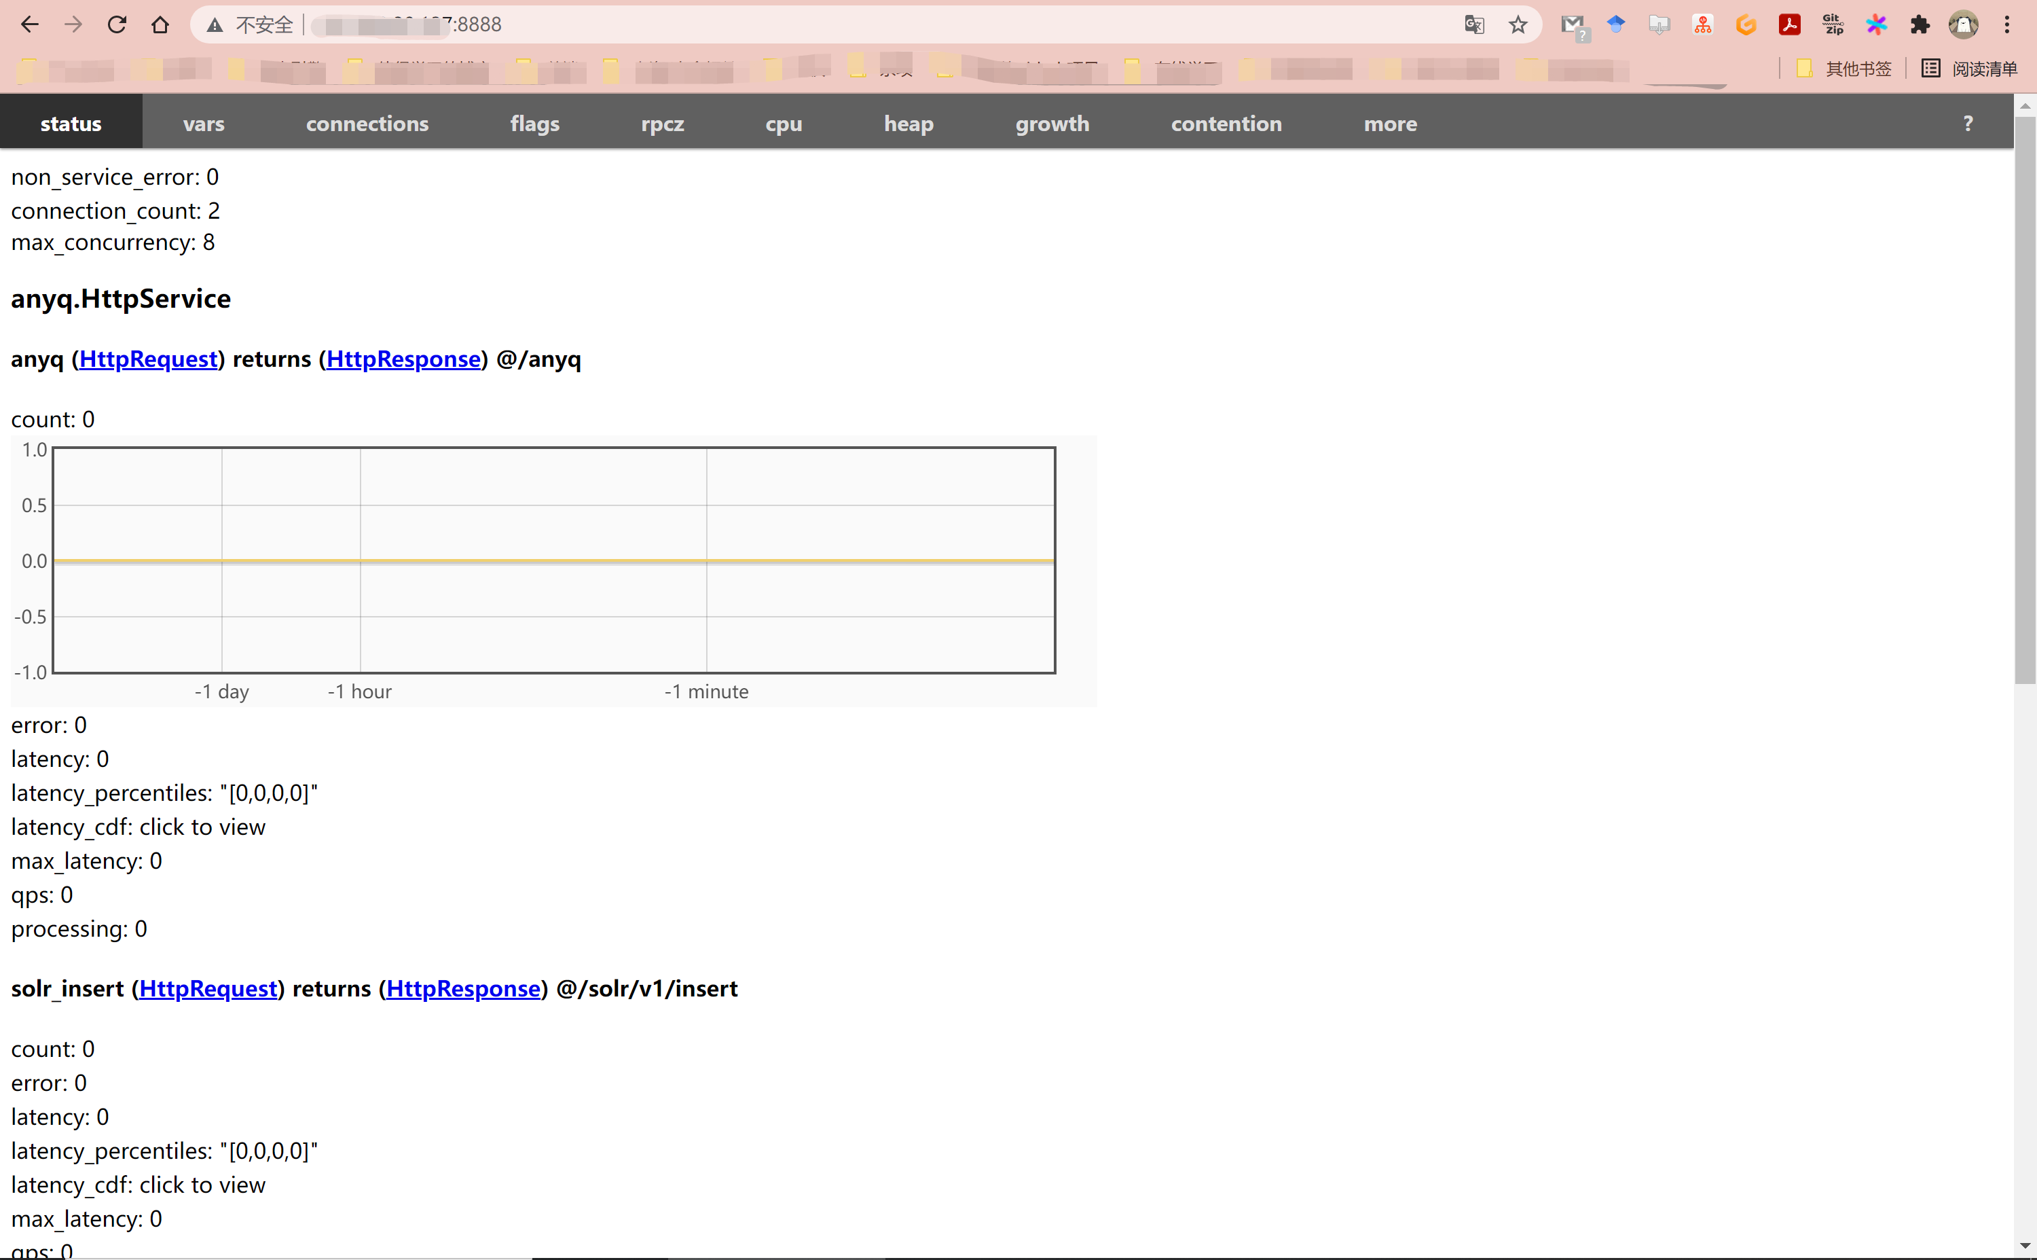Screen dimensions: 2037x1260
Task: Open HttpResponse link of solr_insert method
Action: pyautogui.click(x=463, y=988)
